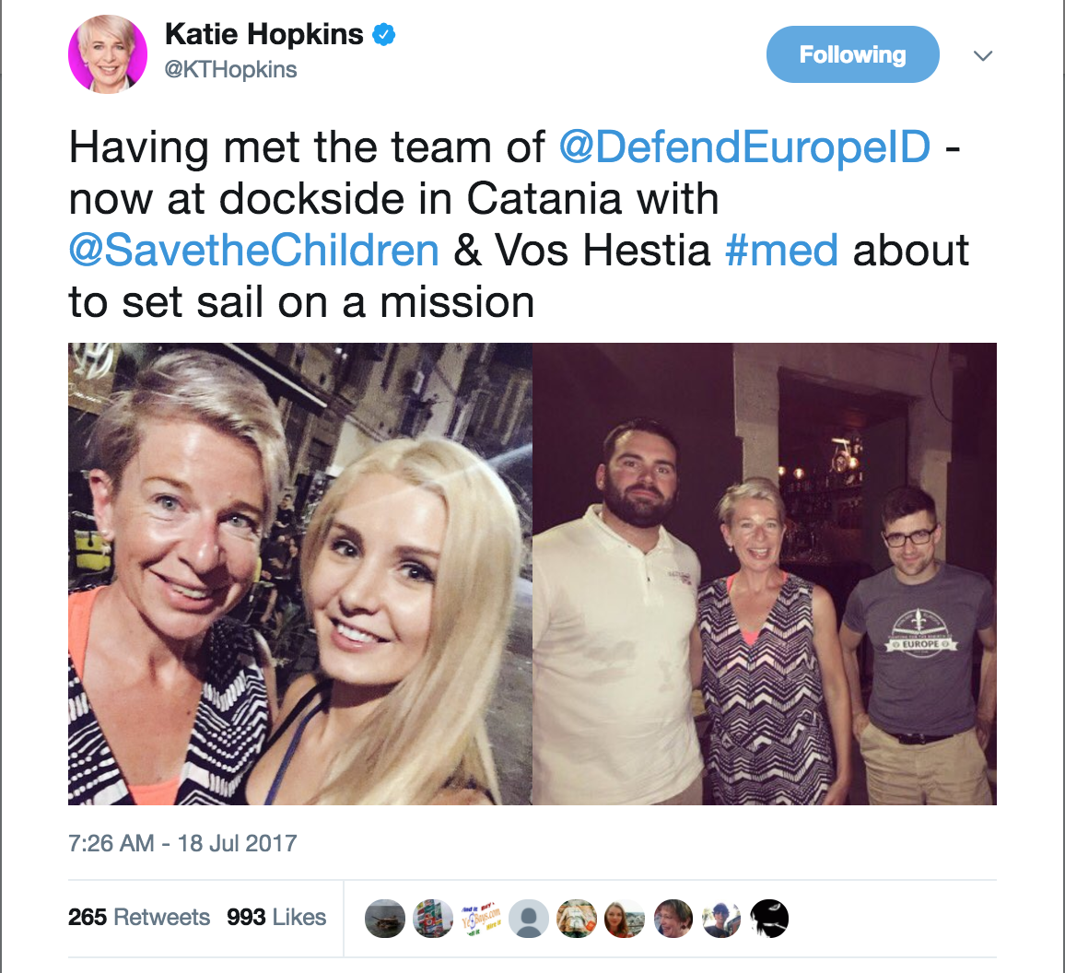Open first liker avatar with tank image
The image size is (1065, 973).
pos(385,919)
